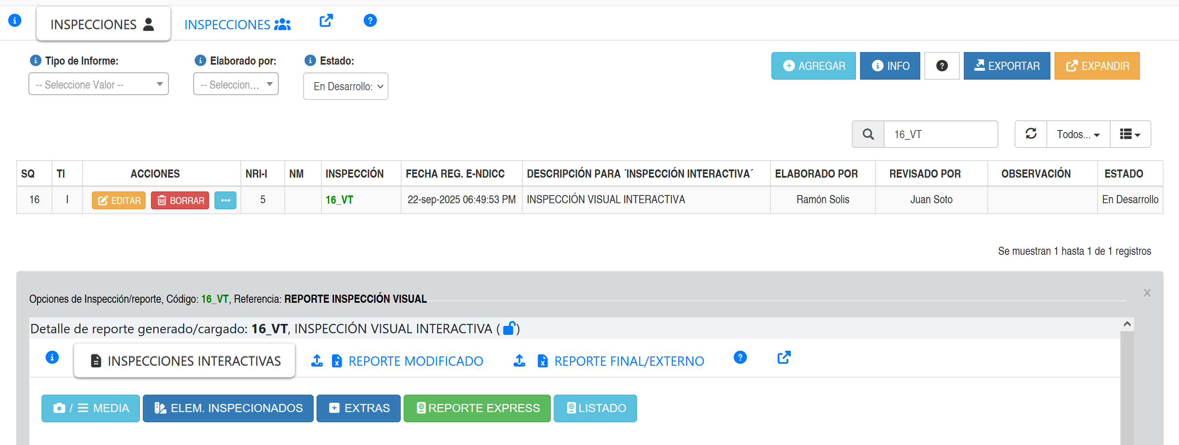1179x445 pixels.
Task: Click external-link icon beside INSPECCIONES group tab
Action: 326,21
